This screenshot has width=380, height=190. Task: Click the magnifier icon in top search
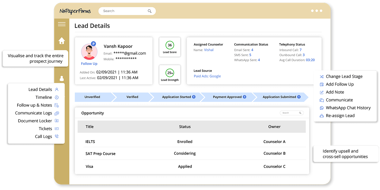click(149, 11)
